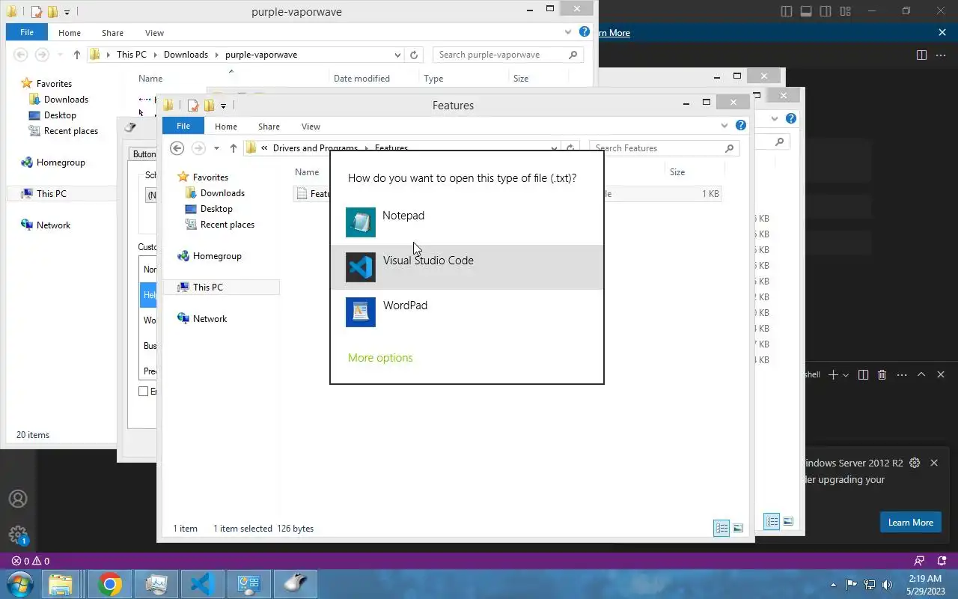Open Help in purple-vaporwave window
The width and height of the screenshot is (958, 599).
[585, 32]
